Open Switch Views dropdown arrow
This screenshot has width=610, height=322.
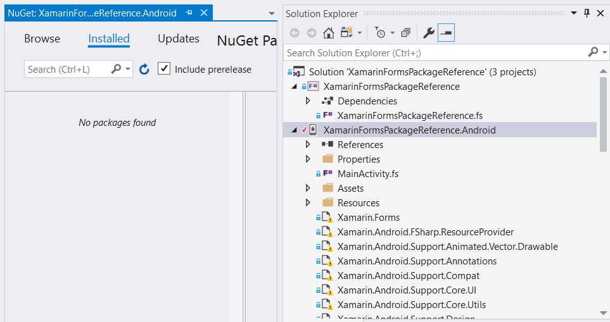coord(359,33)
